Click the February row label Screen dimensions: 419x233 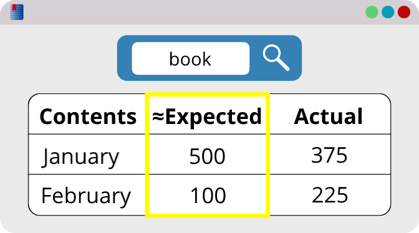86,196
